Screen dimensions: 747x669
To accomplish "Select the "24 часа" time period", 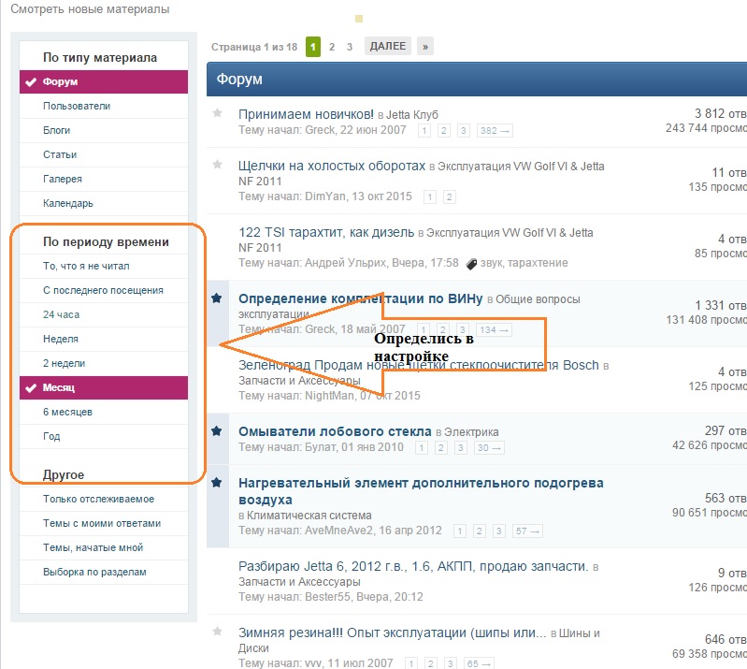I will (x=62, y=314).
